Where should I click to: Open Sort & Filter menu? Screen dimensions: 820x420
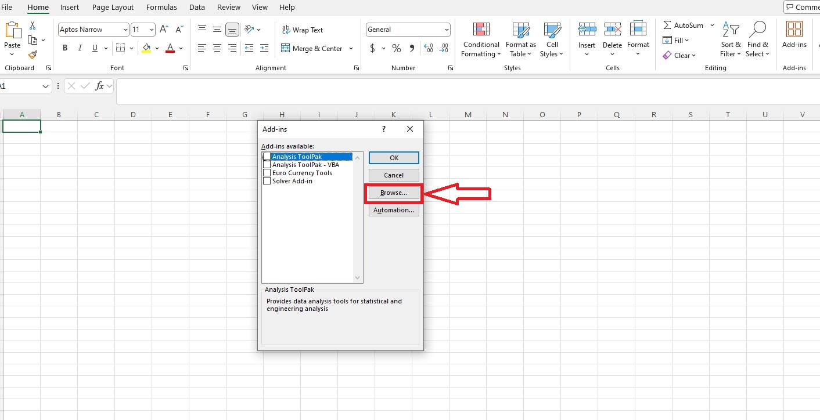coord(731,40)
